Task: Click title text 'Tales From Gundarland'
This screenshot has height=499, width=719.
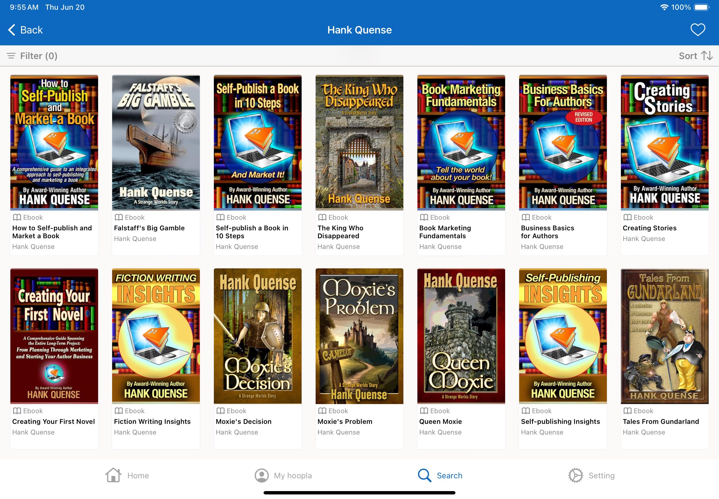Action: pyautogui.click(x=661, y=421)
